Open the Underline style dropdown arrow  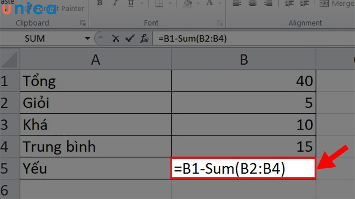click(x=142, y=3)
